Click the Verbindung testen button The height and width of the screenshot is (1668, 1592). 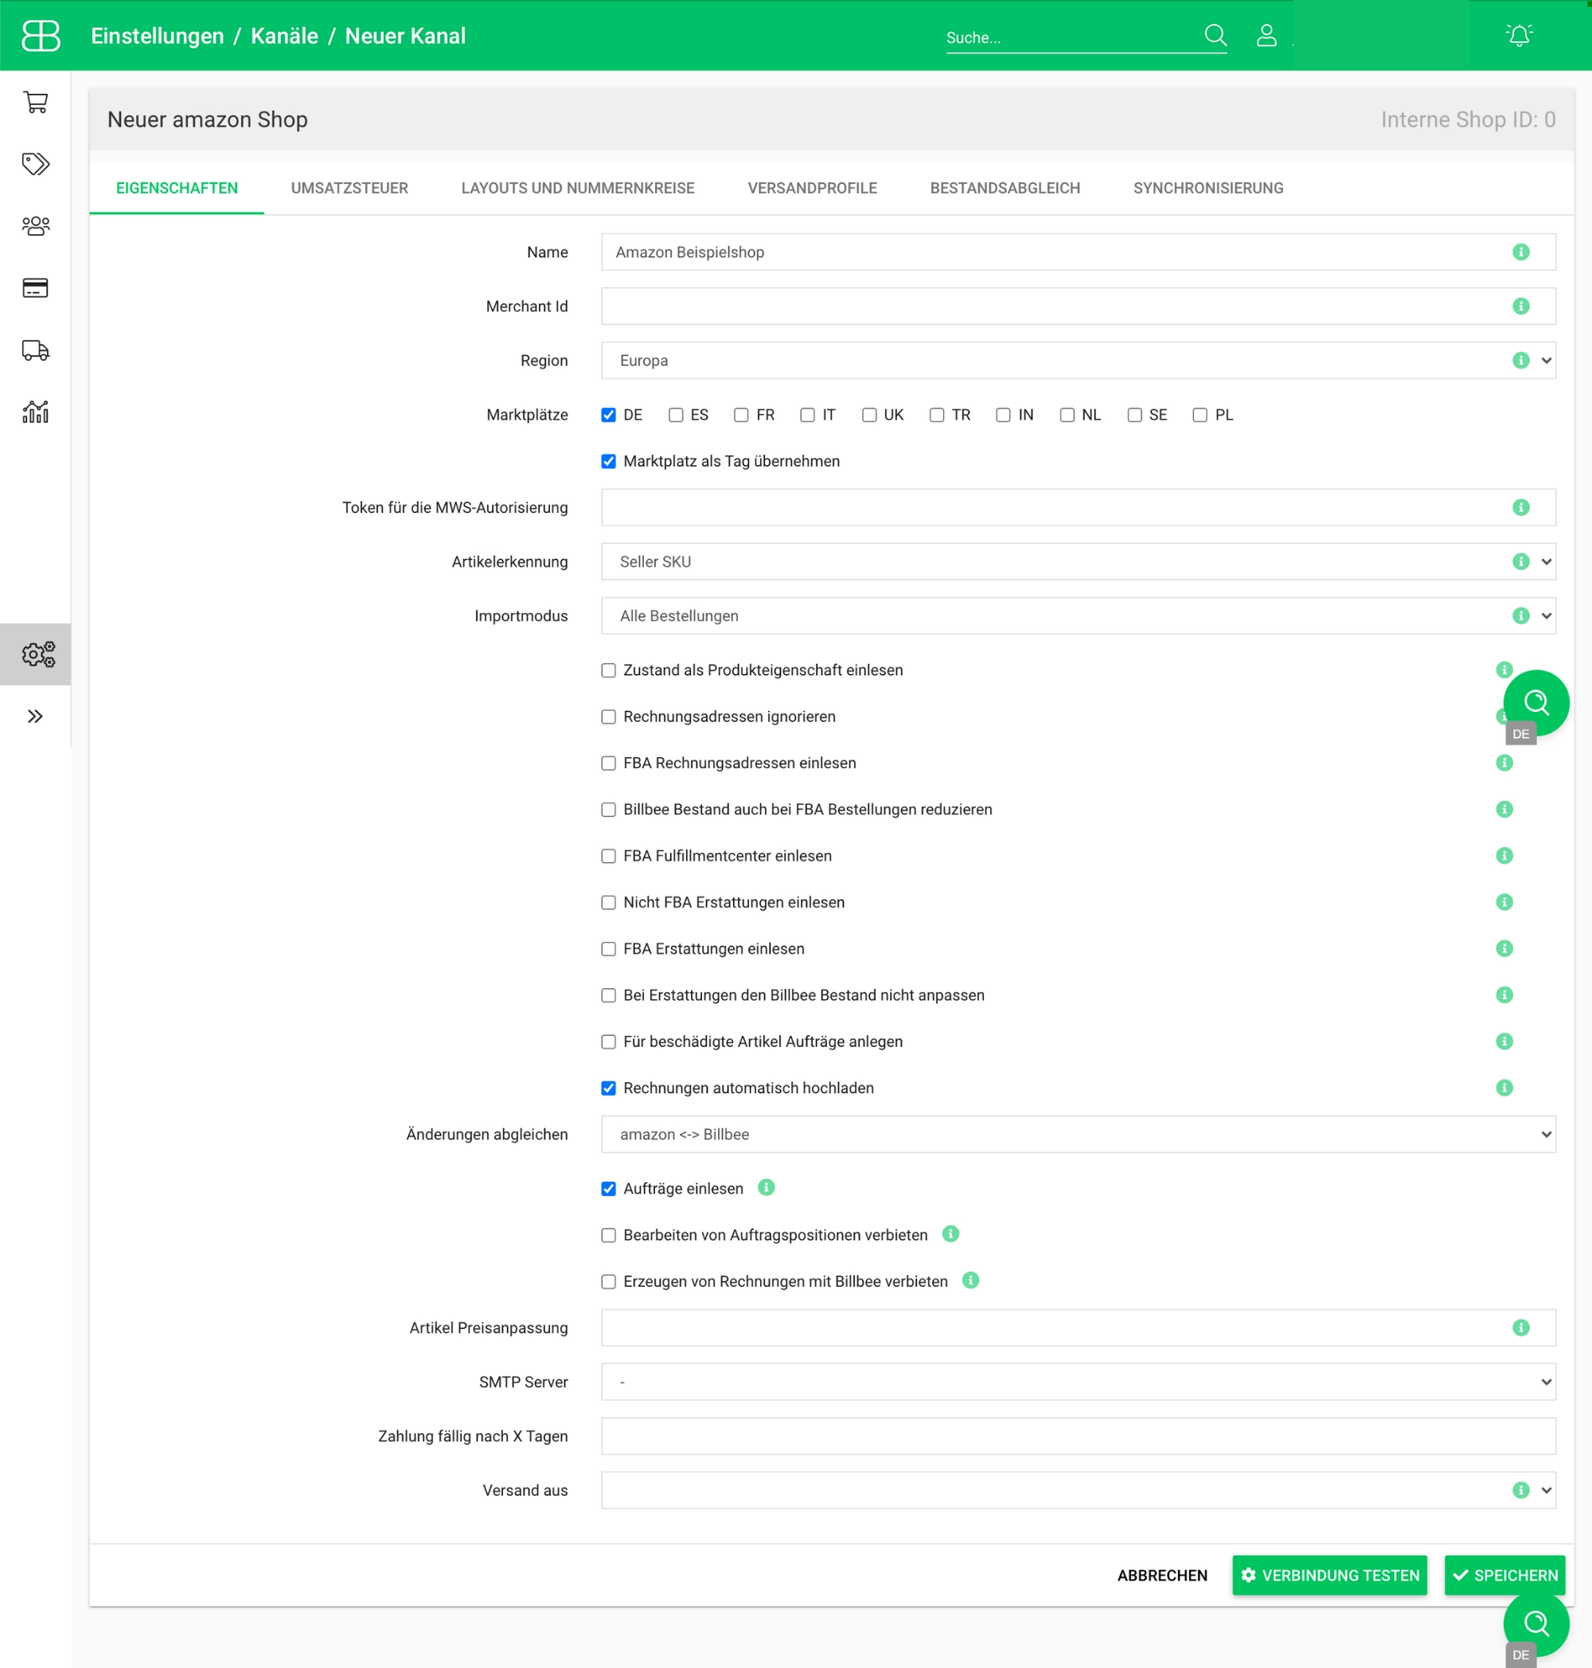tap(1330, 1576)
